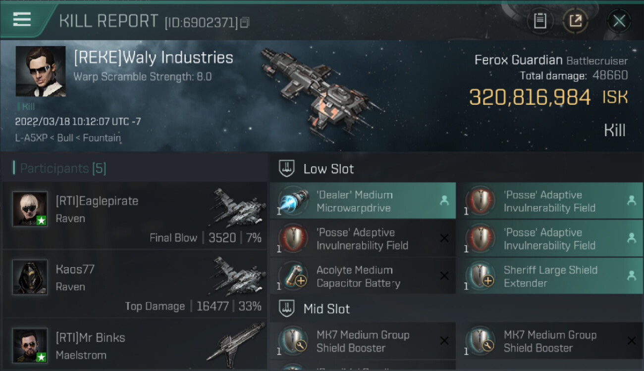Click the left MK7 Medium Group Shield Booster
644x371 pixels.
click(363, 341)
